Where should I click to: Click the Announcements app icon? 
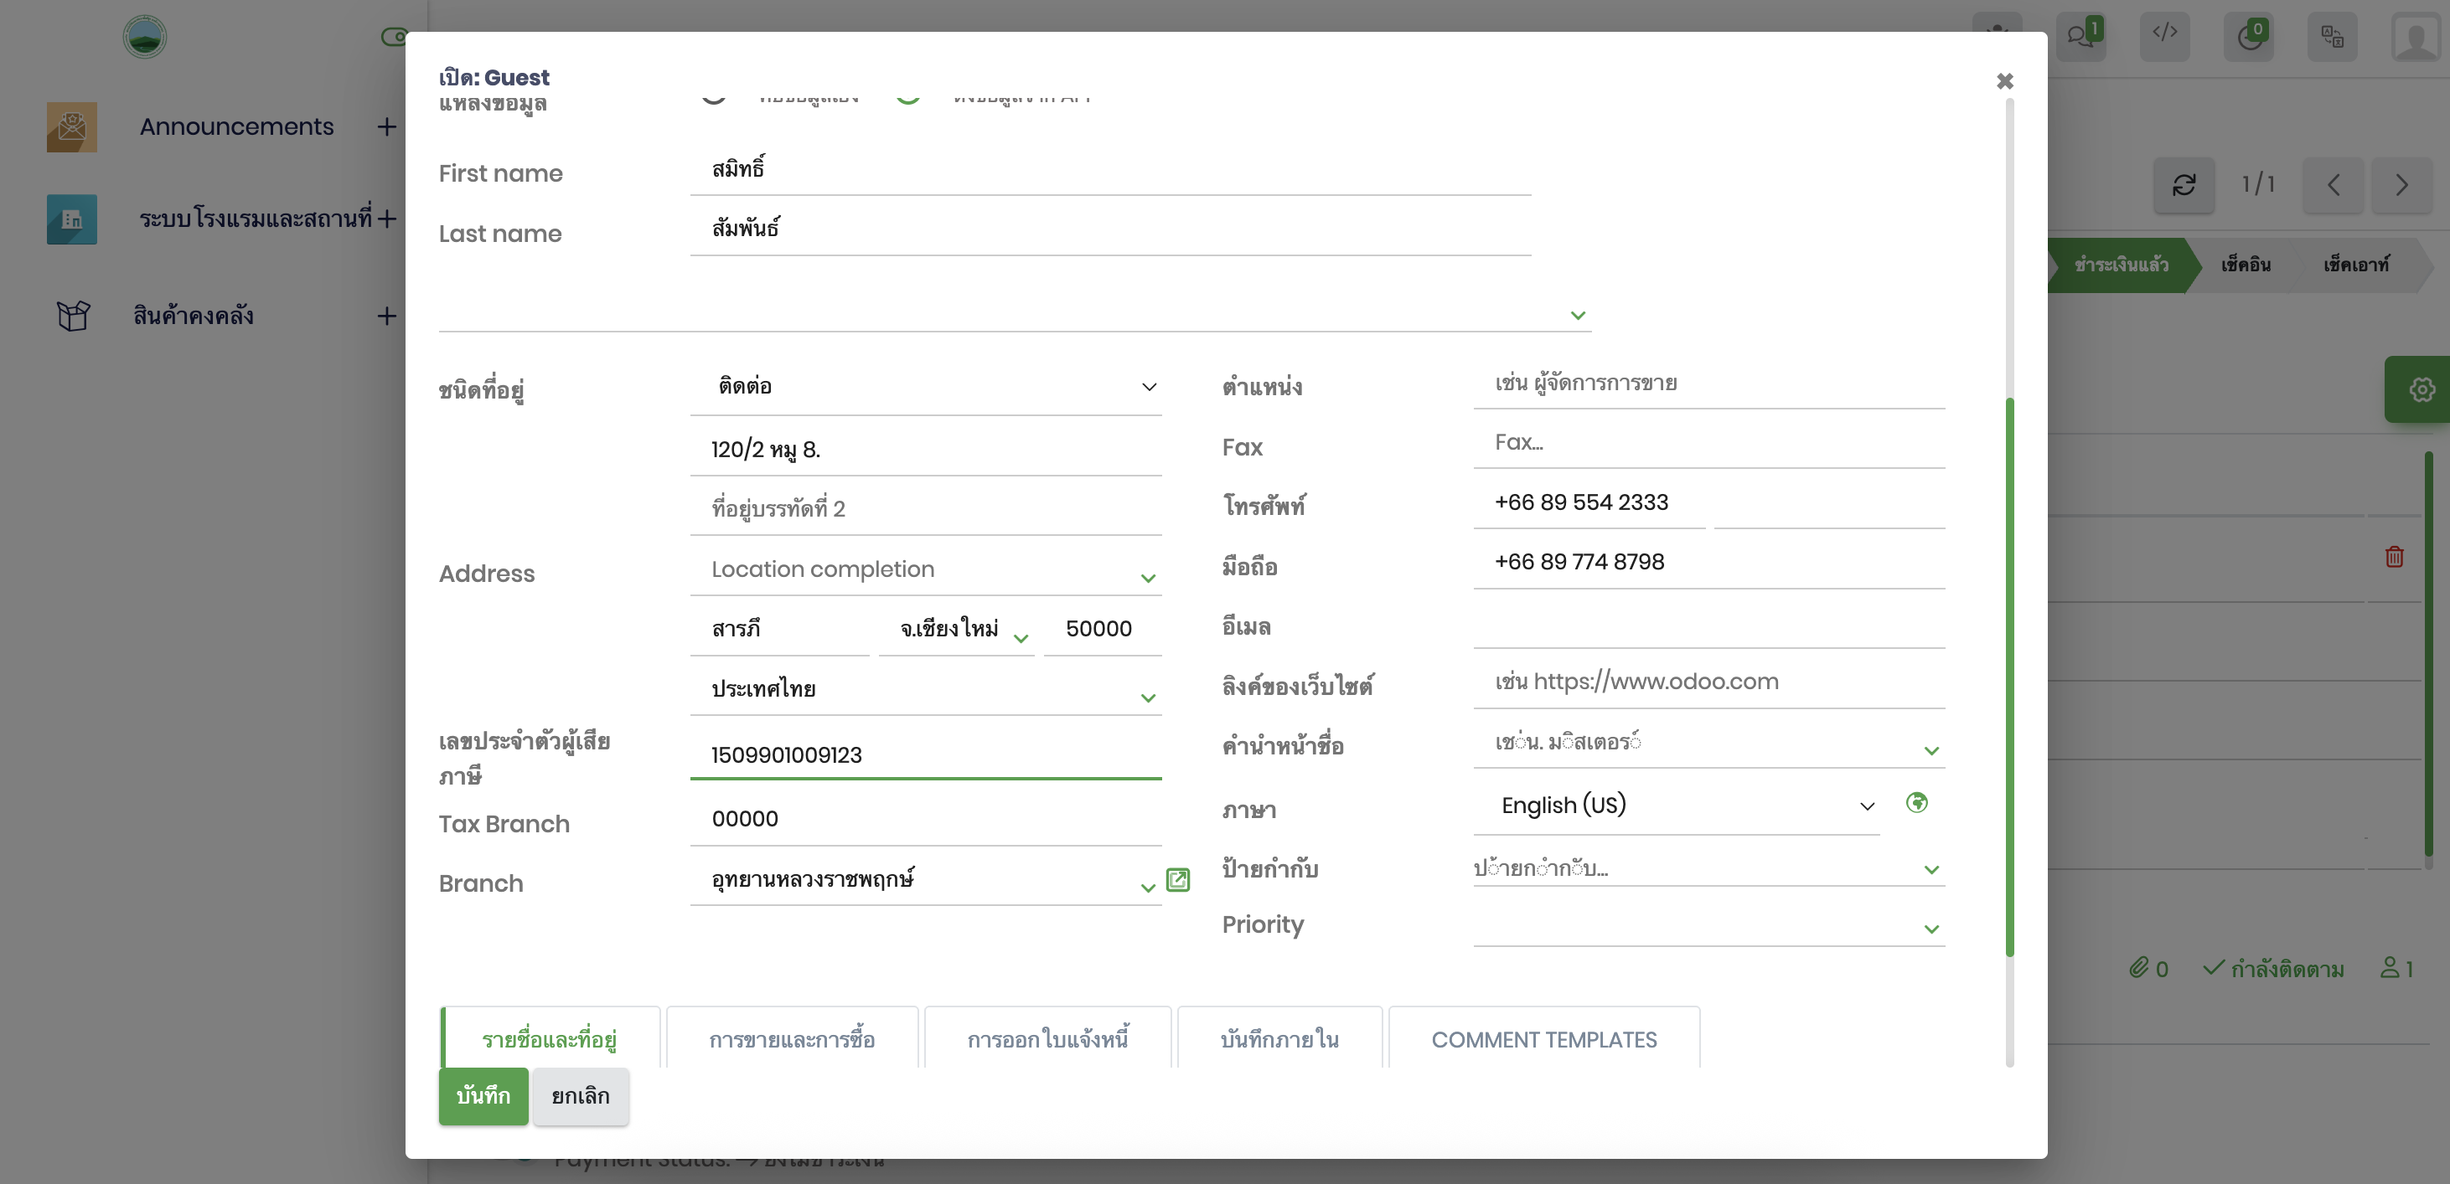click(x=71, y=127)
